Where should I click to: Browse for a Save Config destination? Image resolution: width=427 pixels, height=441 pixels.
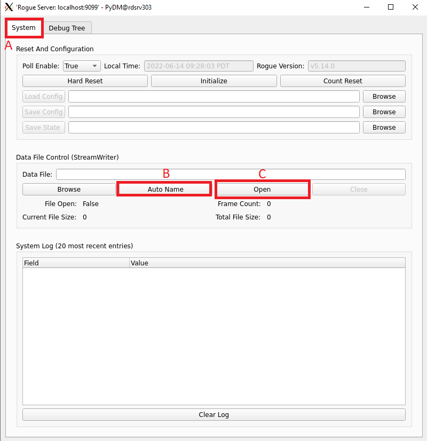384,112
